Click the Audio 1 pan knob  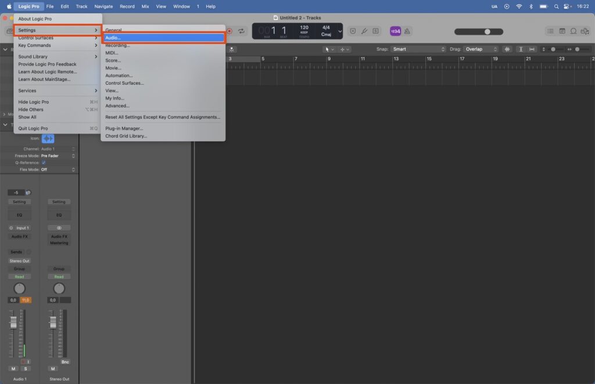[19, 288]
